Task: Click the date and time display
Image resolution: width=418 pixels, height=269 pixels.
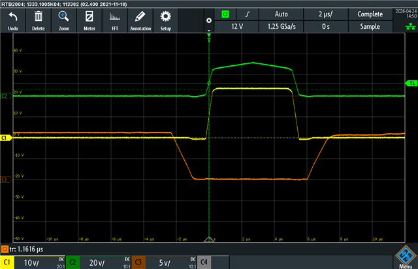Action: point(406,14)
